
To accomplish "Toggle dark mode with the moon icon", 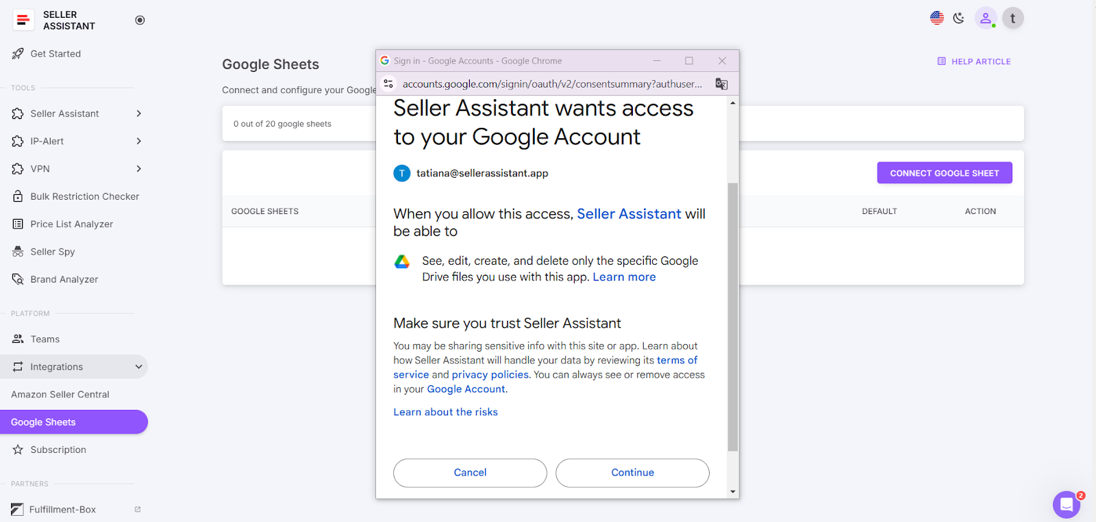I will 958,18.
